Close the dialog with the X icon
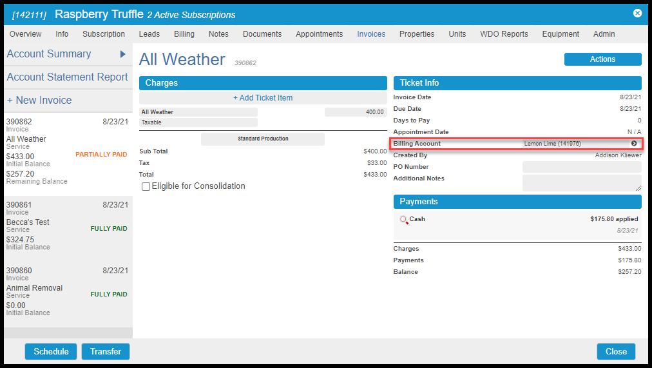The image size is (652, 368). (x=637, y=13)
